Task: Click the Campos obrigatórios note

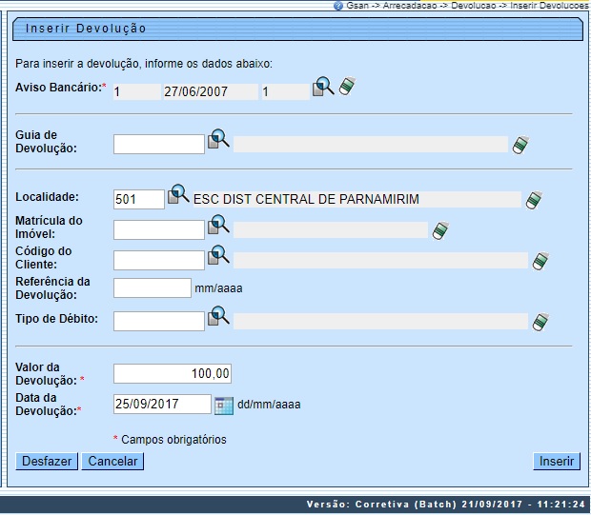Action: [173, 440]
